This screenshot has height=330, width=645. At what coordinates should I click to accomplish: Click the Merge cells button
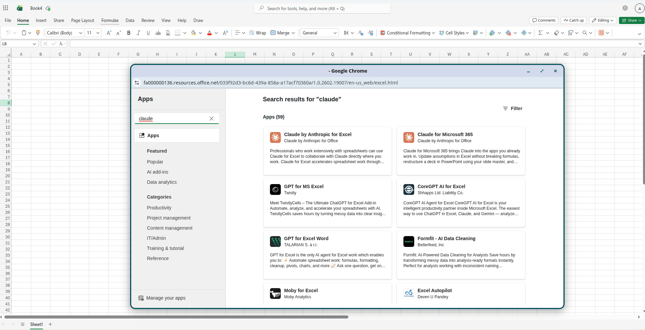pos(280,33)
